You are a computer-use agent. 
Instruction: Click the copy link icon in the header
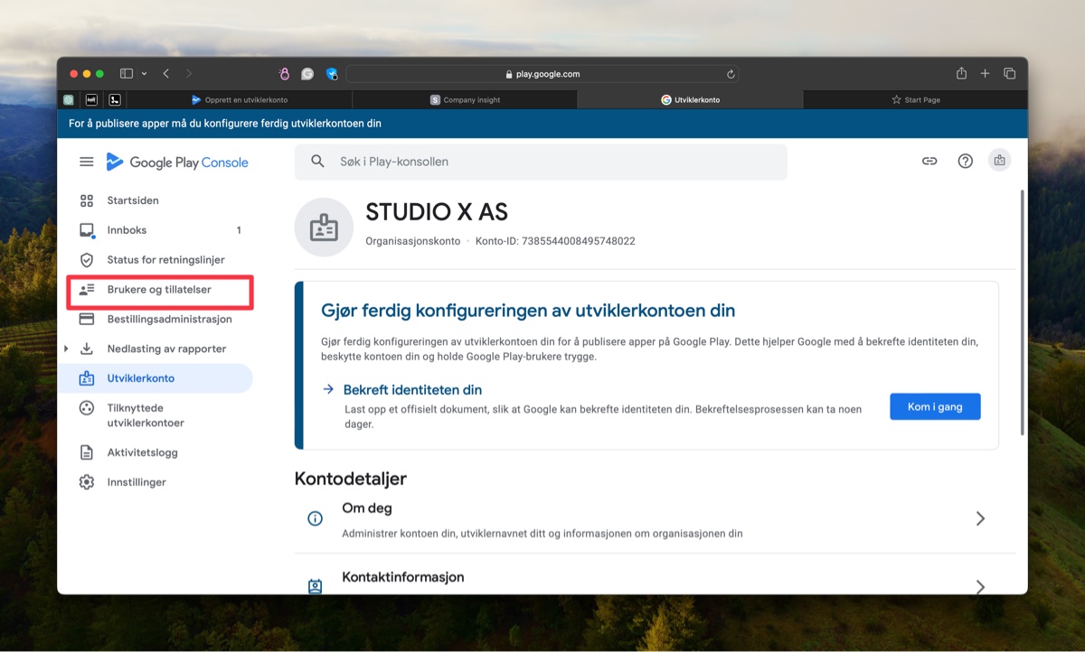pos(929,161)
